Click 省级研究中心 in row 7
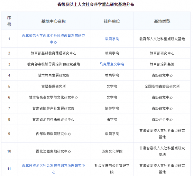The height and width of the screenshot is (176, 193). click(x=162, y=108)
